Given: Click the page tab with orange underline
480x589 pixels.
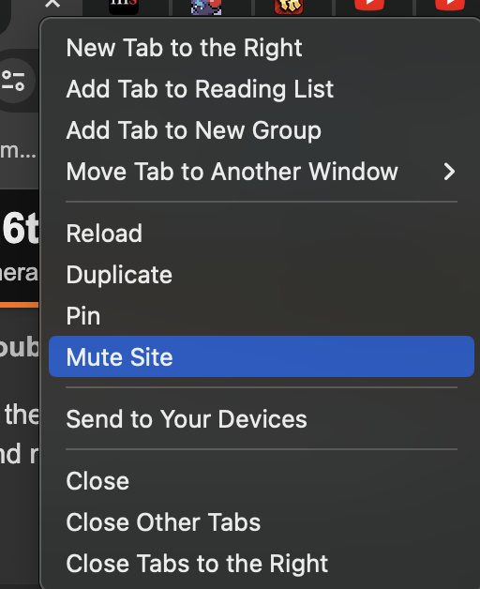Looking at the screenshot, I should (19, 249).
